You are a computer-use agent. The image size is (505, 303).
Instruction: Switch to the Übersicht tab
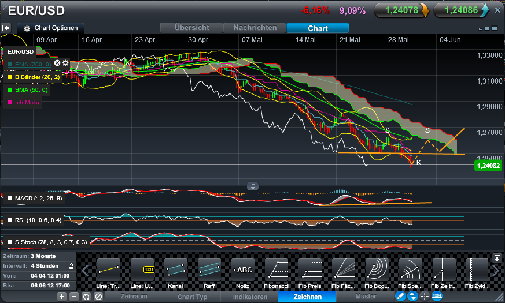pos(191,28)
